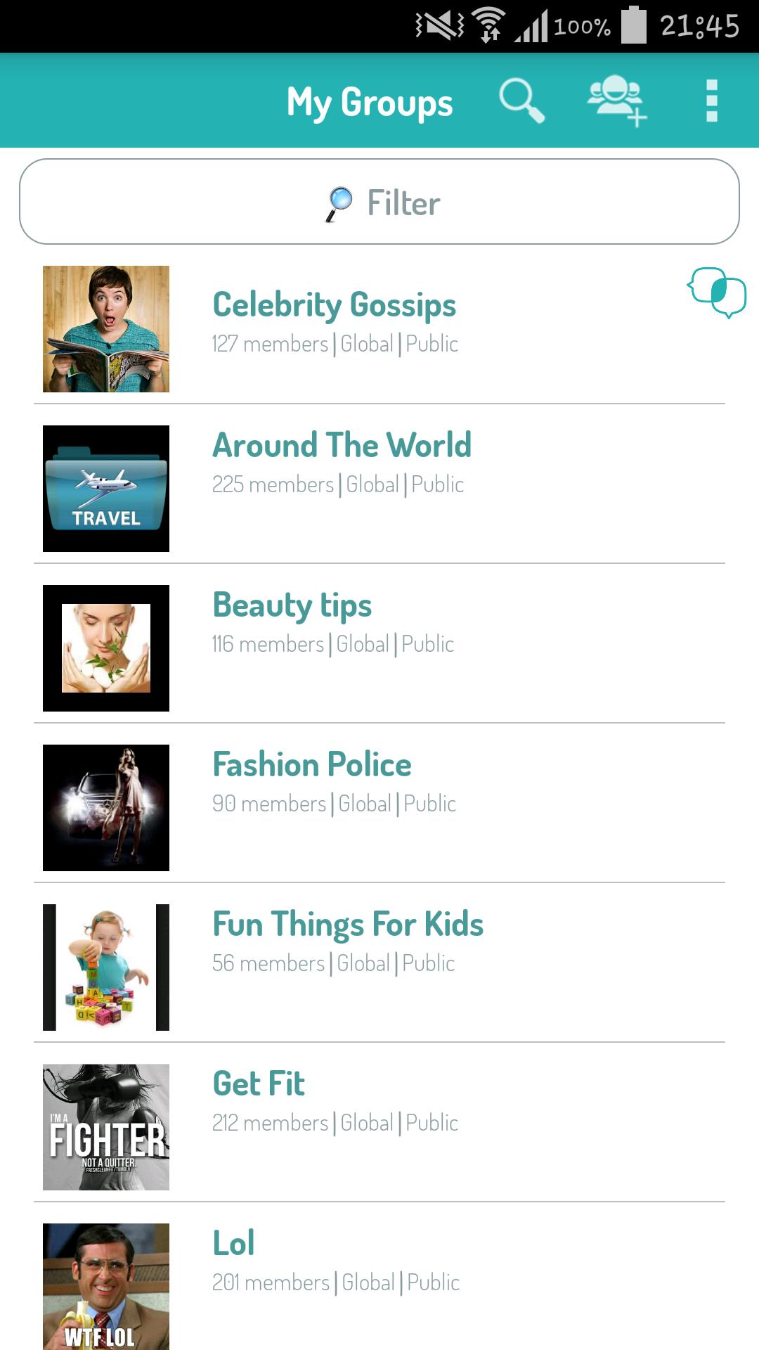This screenshot has width=759, height=1350.
Task: Open the Around The World group
Action: tap(342, 446)
